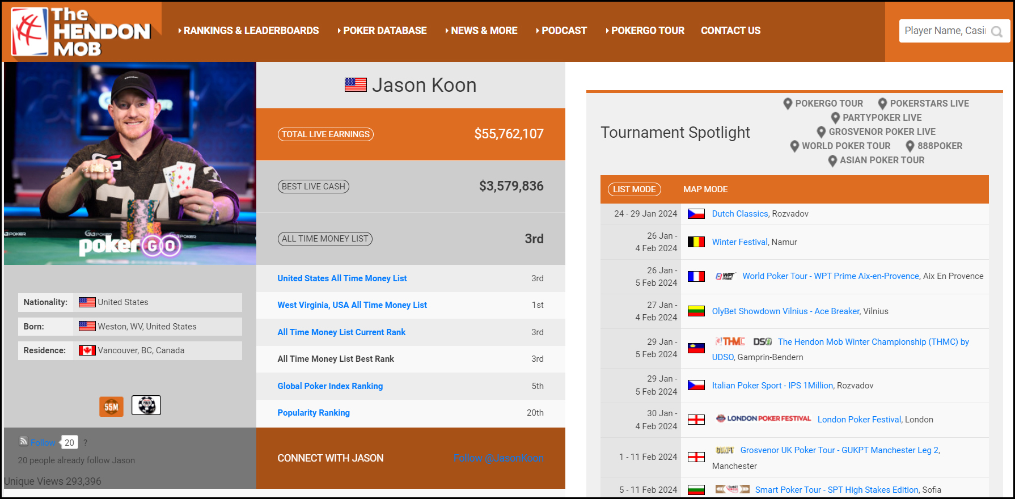This screenshot has height=499, width=1015.
Task: Switch to Map Mode view
Action: click(705, 189)
